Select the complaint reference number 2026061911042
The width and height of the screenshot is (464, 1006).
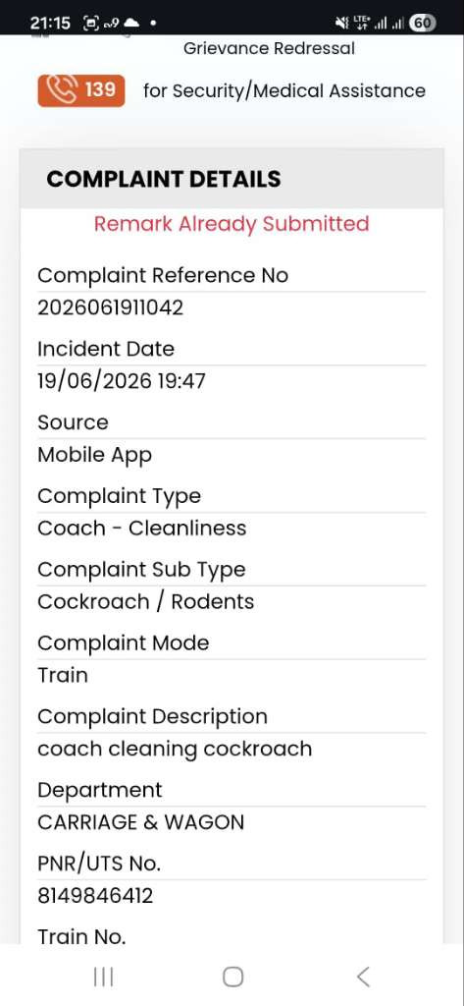pyautogui.click(x=110, y=307)
